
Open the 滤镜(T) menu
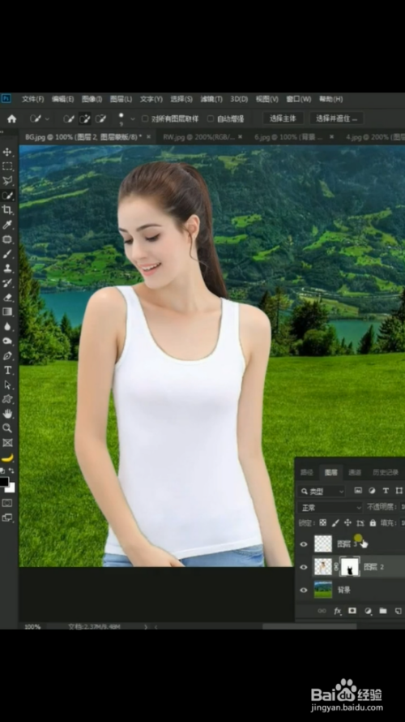coord(211,99)
